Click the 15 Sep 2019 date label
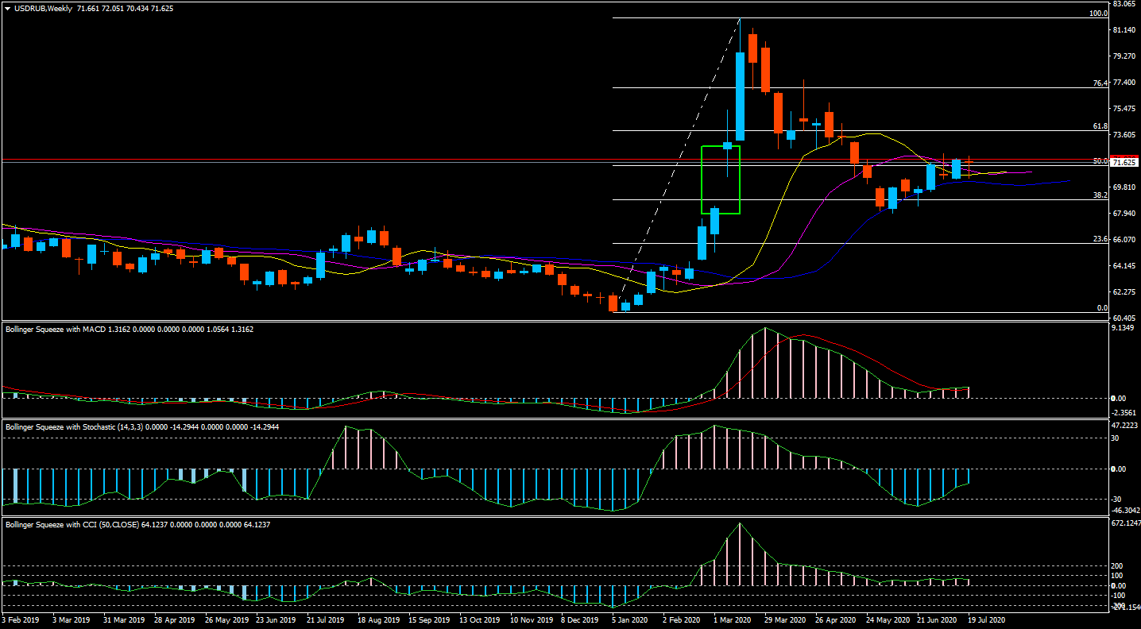 click(429, 619)
